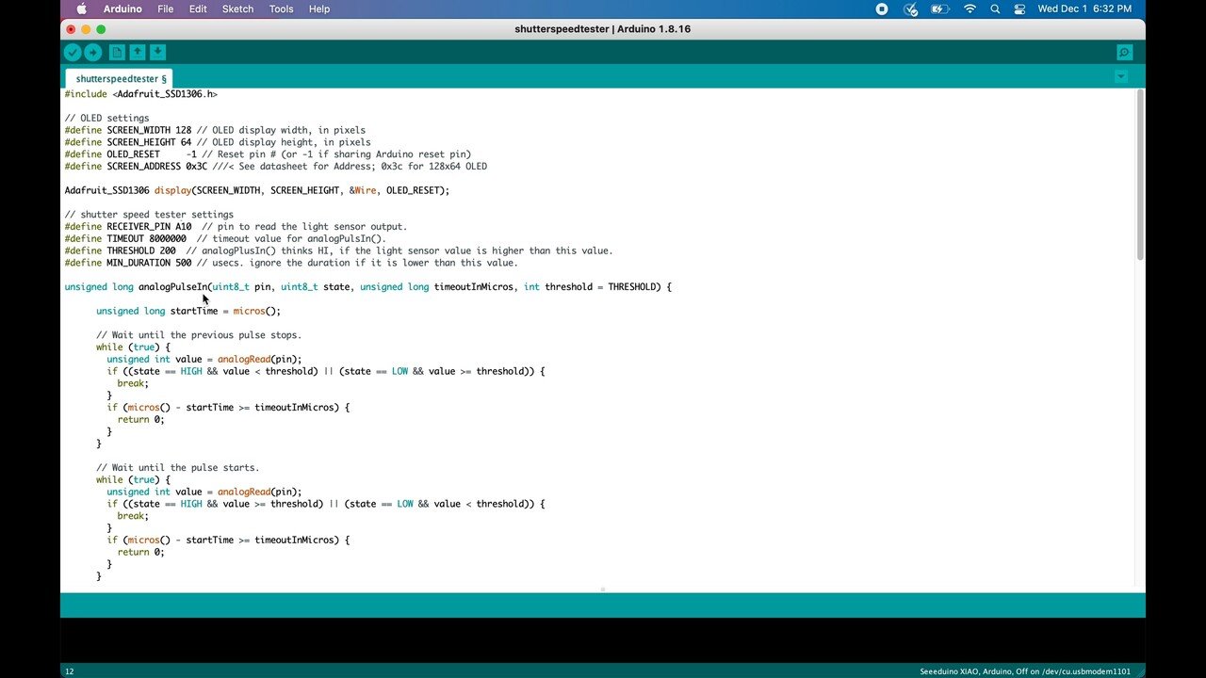Click the SCREEN_ADDRESS 0x3C define line
Viewport: 1206px width, 678px height.
275,167
